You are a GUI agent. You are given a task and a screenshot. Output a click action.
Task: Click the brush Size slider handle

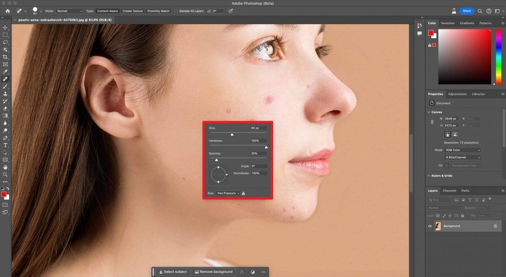(x=232, y=134)
